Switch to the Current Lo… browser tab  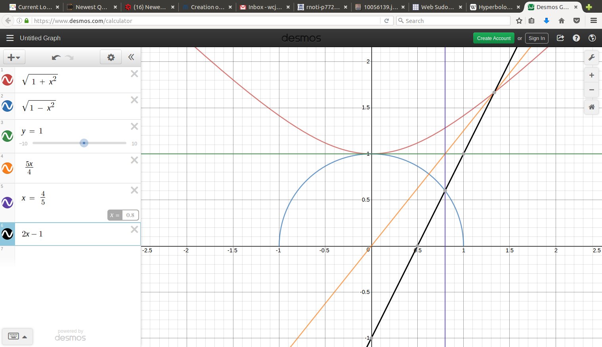[x=35, y=7]
